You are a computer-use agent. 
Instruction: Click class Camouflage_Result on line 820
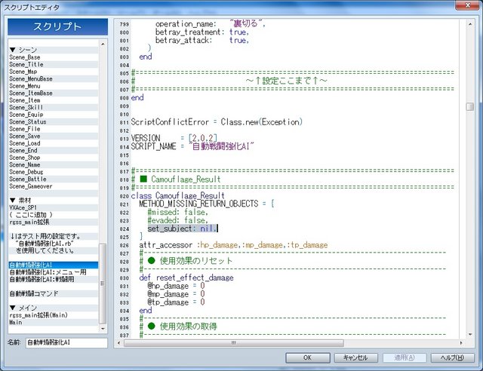click(x=178, y=195)
